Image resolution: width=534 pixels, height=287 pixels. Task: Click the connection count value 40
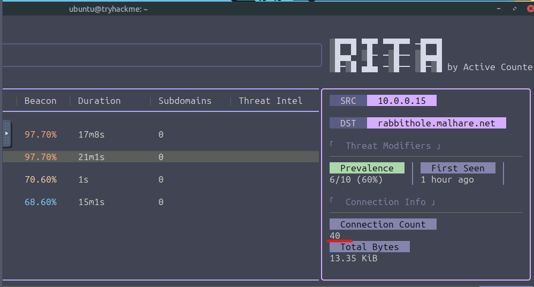click(335, 236)
